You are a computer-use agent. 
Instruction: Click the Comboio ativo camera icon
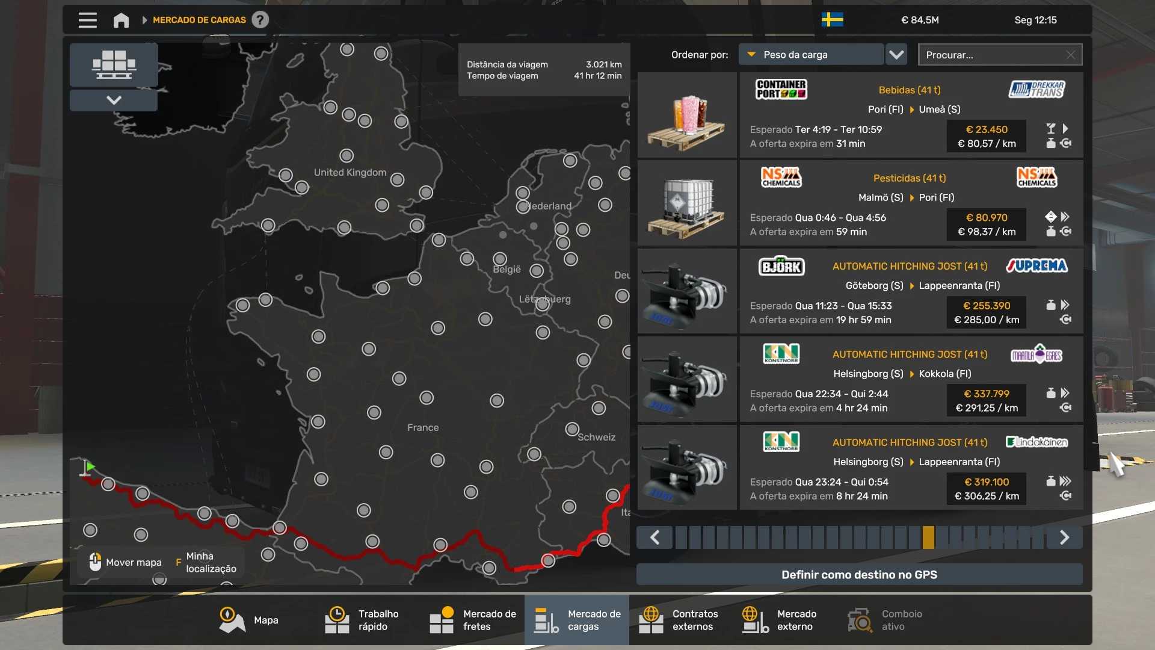[860, 620]
